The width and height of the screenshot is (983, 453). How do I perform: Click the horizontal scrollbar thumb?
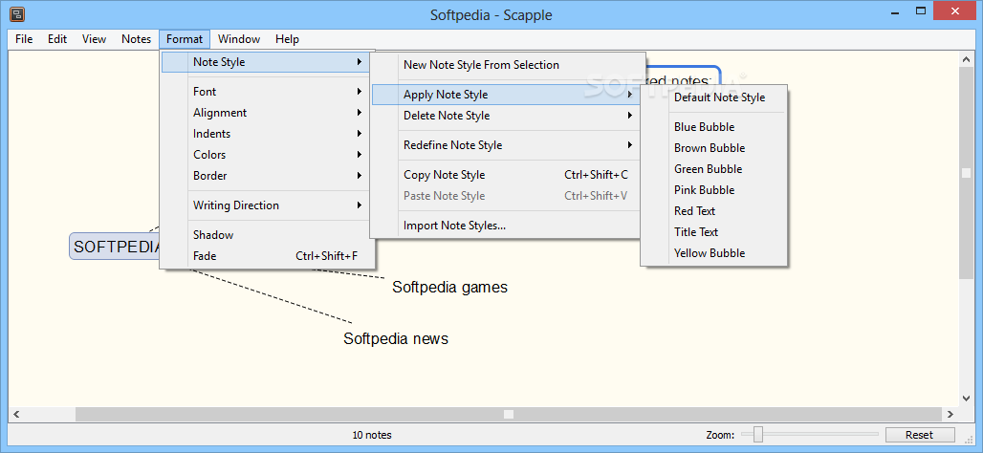(x=509, y=414)
